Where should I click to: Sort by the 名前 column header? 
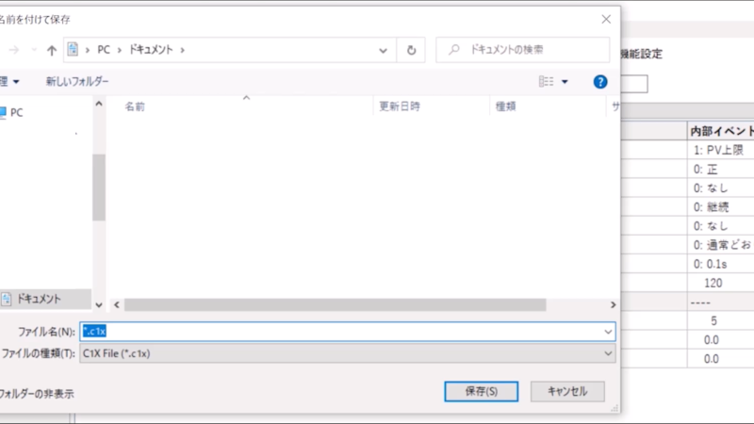[x=136, y=106]
